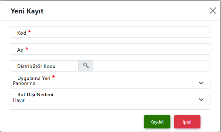
Task: Cancel using the red İptal button
Action: pos(187,122)
